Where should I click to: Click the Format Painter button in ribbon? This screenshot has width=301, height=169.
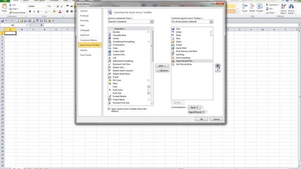point(17,13)
